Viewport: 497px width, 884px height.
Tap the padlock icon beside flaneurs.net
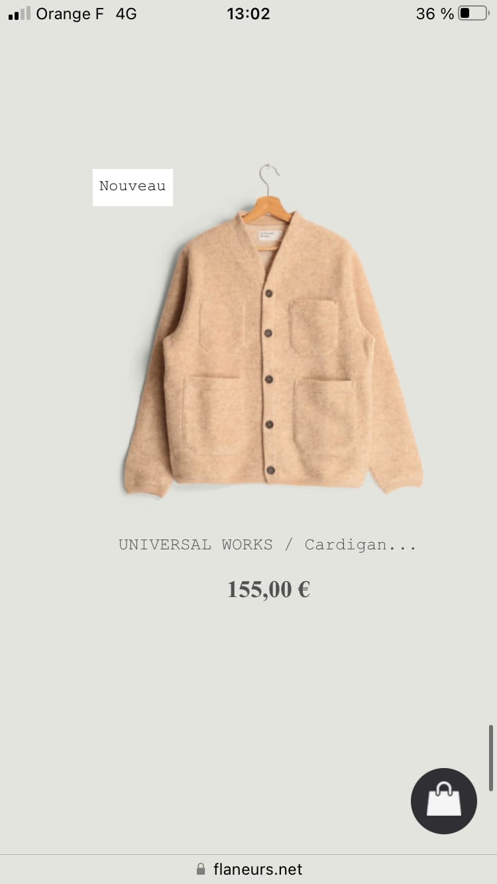pos(201,869)
